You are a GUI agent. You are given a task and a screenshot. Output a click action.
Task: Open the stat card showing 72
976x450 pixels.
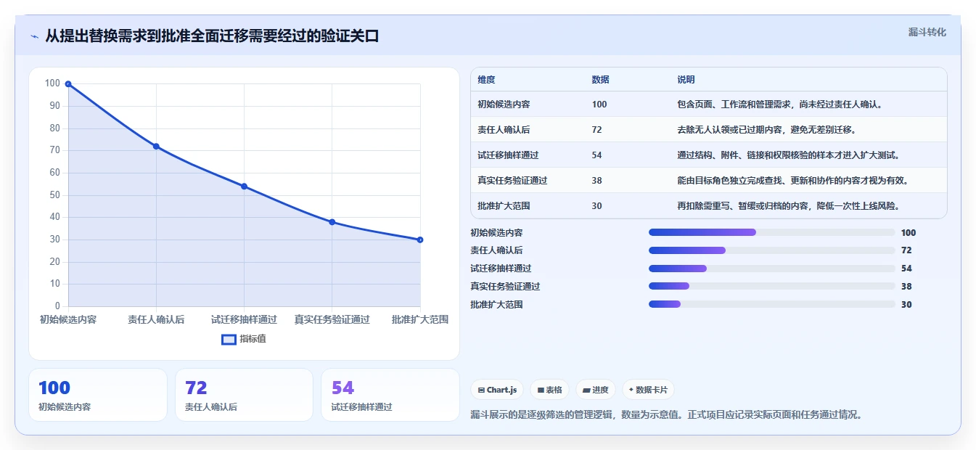[244, 395]
